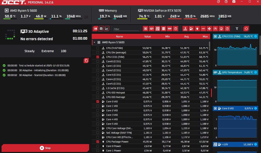Viewport: 261px width, 153px height.
Task: Collapse the AMD Ryzen 5 5600 group
Action: click(94, 42)
